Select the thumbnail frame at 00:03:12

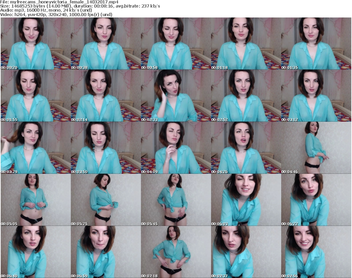coord(316,96)
